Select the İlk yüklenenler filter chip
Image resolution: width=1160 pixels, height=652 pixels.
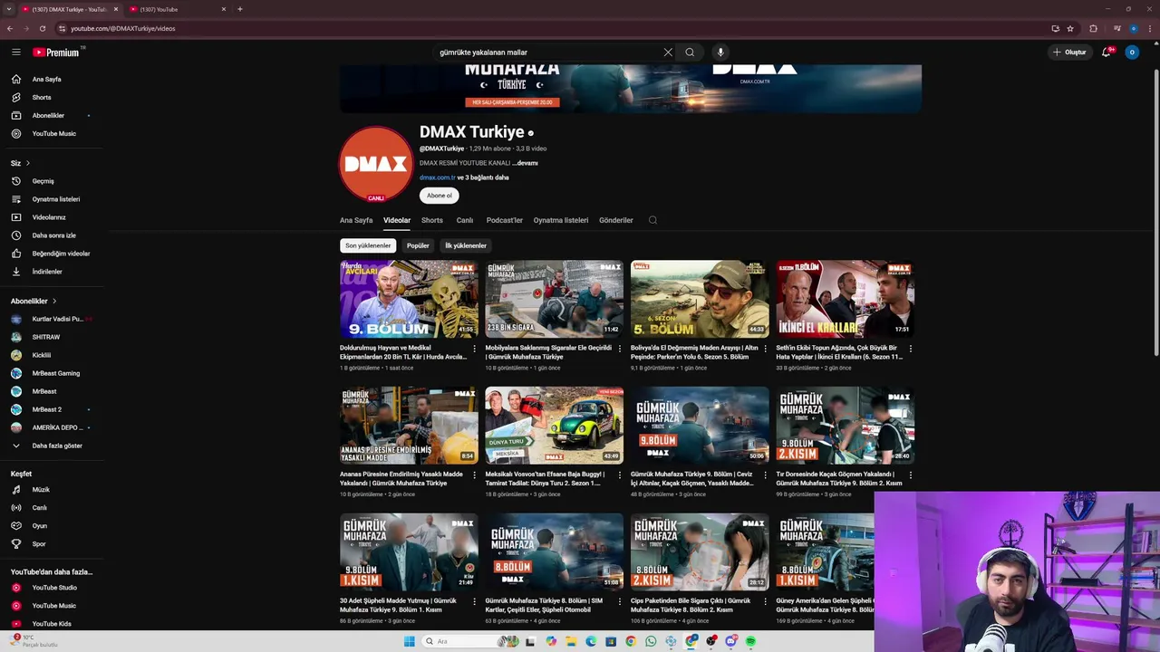(x=466, y=245)
